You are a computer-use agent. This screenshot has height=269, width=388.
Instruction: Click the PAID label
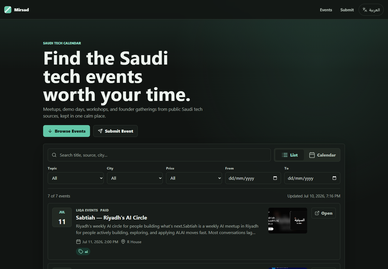pyautogui.click(x=105, y=210)
